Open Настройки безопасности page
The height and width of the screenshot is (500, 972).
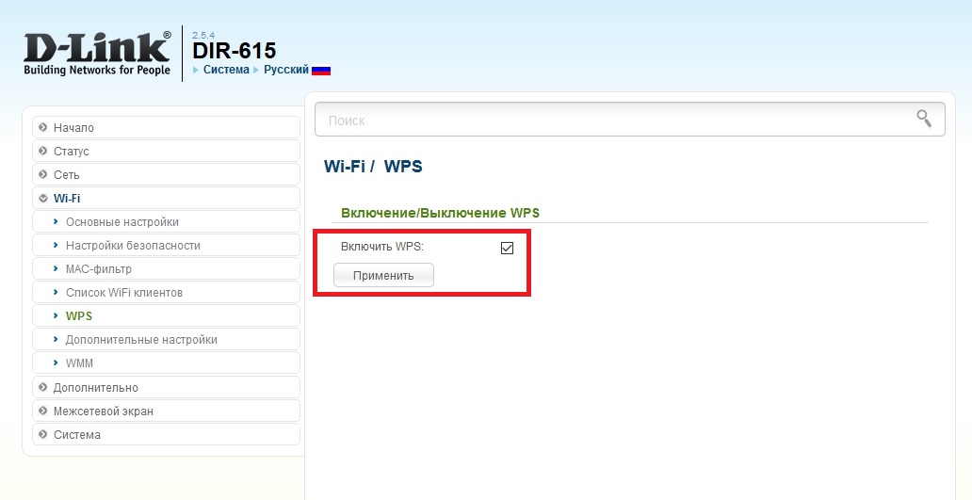coord(133,246)
